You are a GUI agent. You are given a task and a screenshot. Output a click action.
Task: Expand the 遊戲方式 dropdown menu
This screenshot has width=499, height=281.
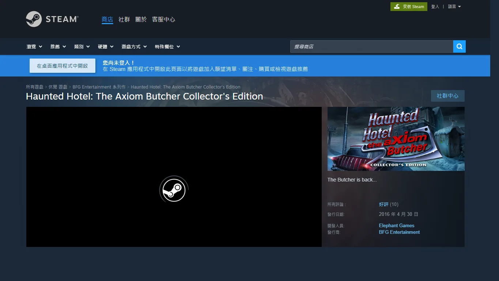(134, 46)
